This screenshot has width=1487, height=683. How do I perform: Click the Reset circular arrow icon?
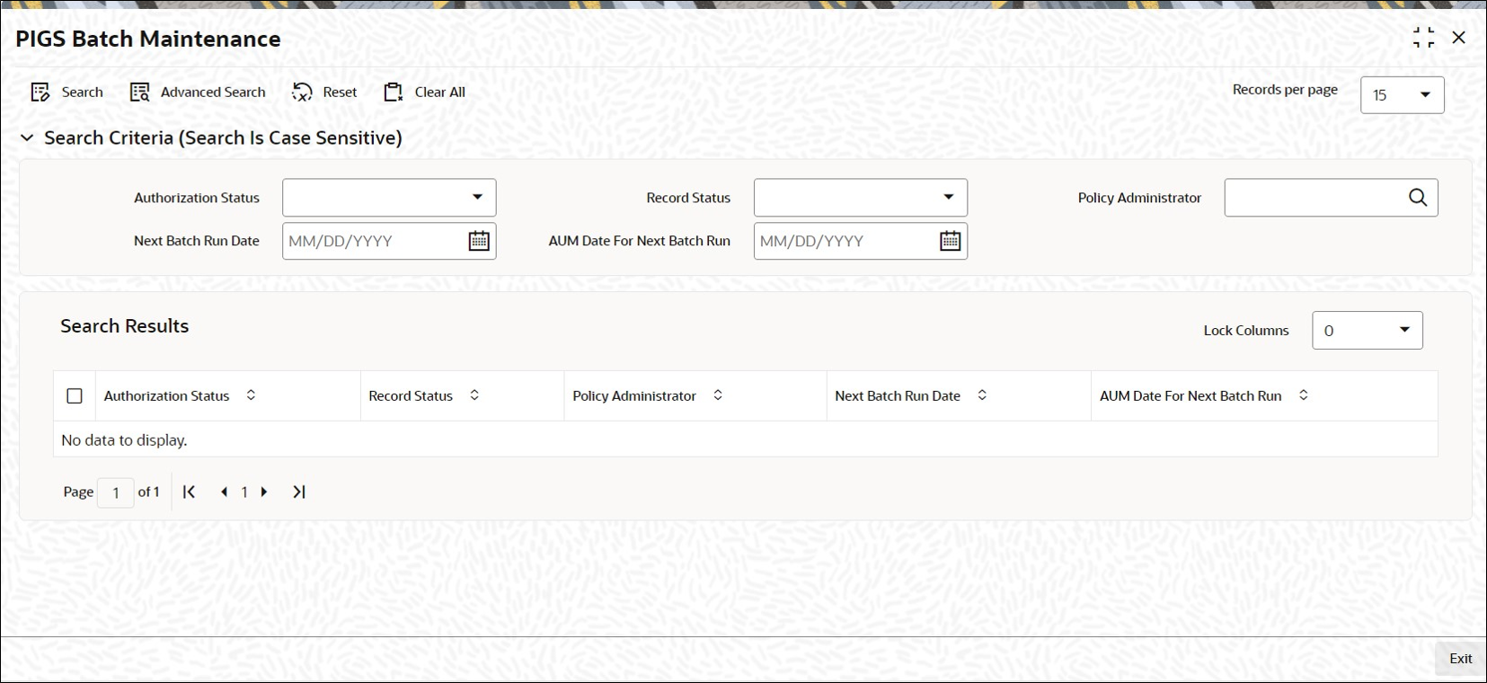(302, 92)
